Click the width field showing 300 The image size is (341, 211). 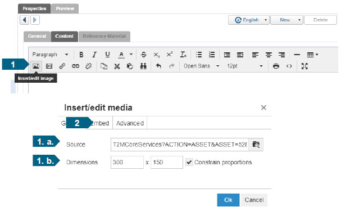click(127, 162)
